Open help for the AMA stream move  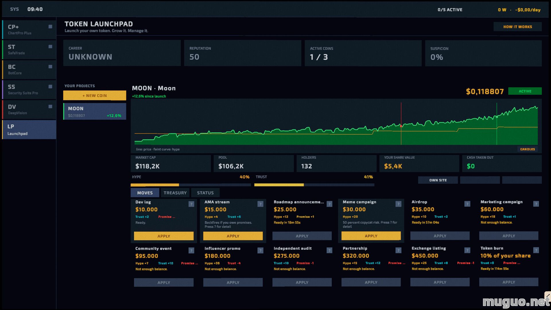point(260,204)
